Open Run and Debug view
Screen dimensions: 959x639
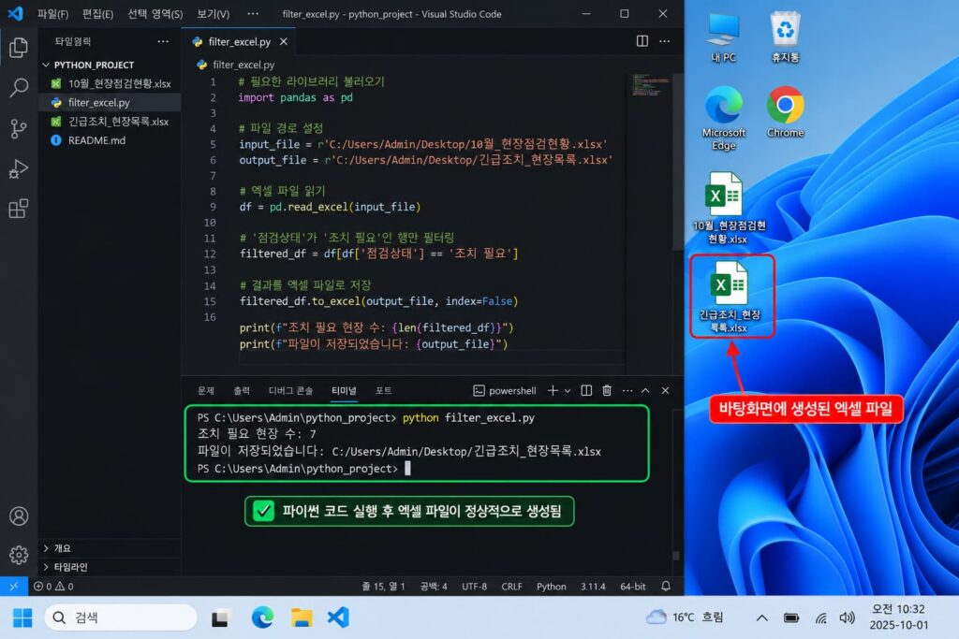[x=19, y=168]
